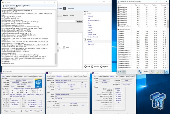Click the Current column header in HWiNFO
The height and width of the screenshot is (114, 170).
coord(137,5)
